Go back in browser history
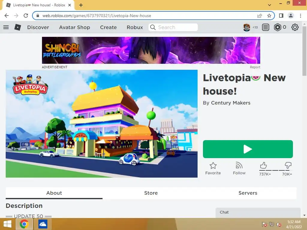 7,16
